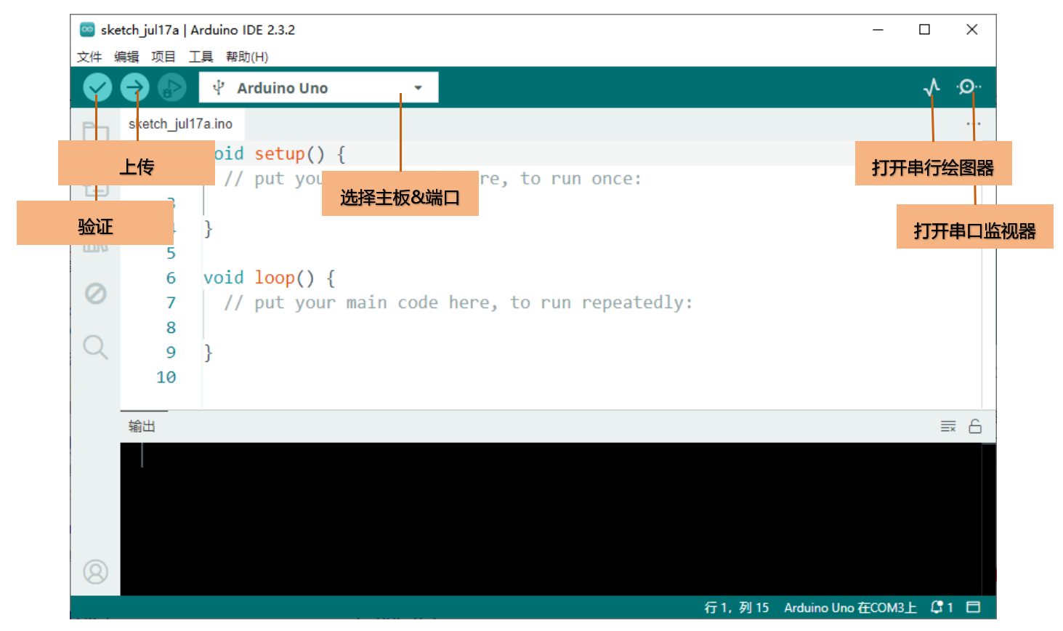Click inside the black output console
Screen dimensions: 1063x631
click(x=552, y=519)
